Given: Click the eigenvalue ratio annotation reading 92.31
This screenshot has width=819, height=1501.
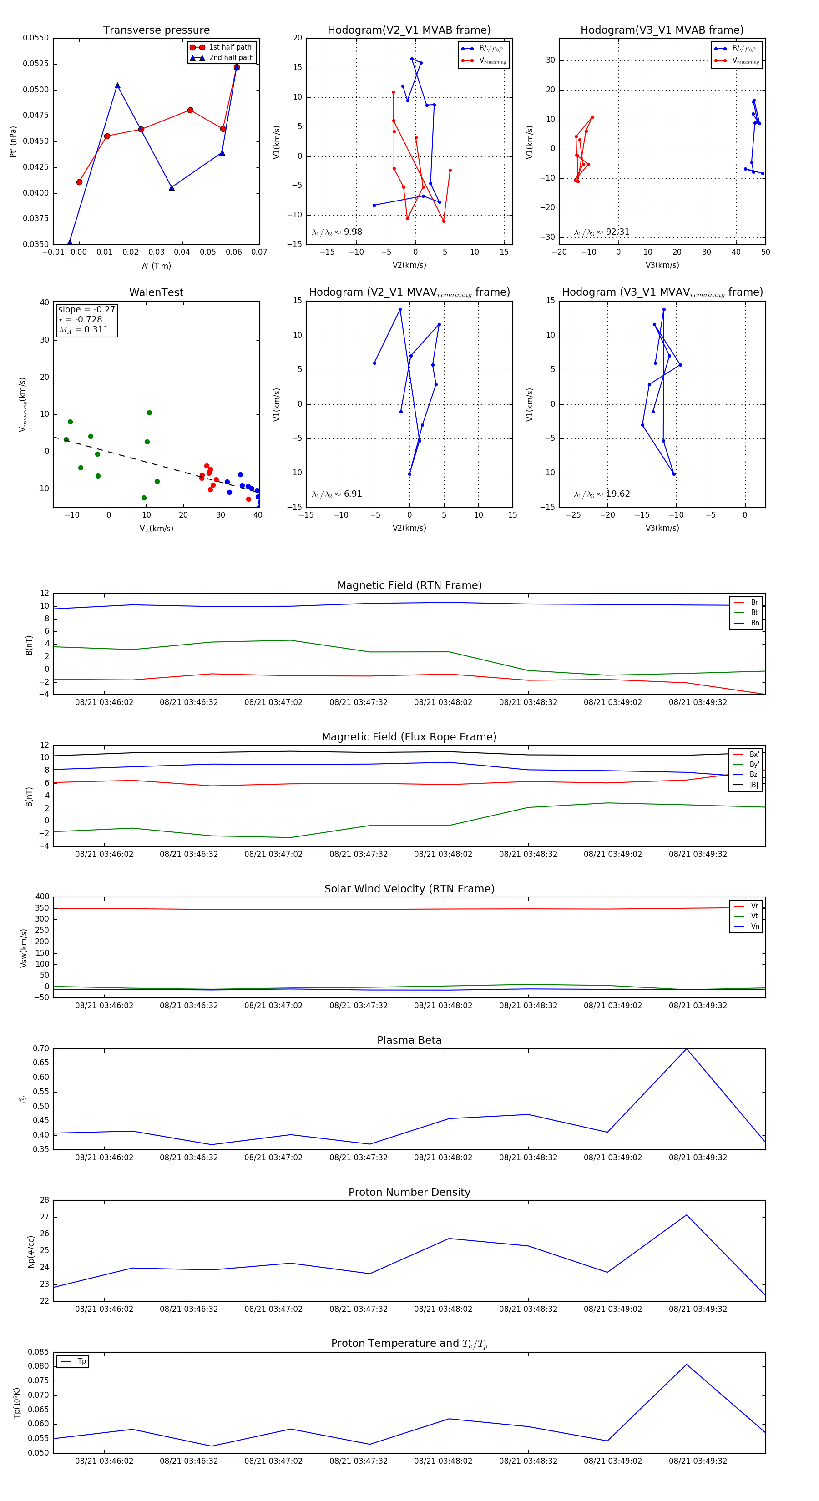Looking at the screenshot, I should coord(602,232).
